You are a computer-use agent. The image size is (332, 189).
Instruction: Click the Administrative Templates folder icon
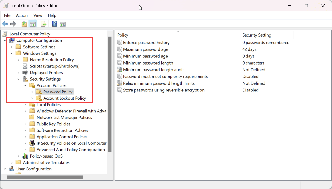click(x=18, y=162)
